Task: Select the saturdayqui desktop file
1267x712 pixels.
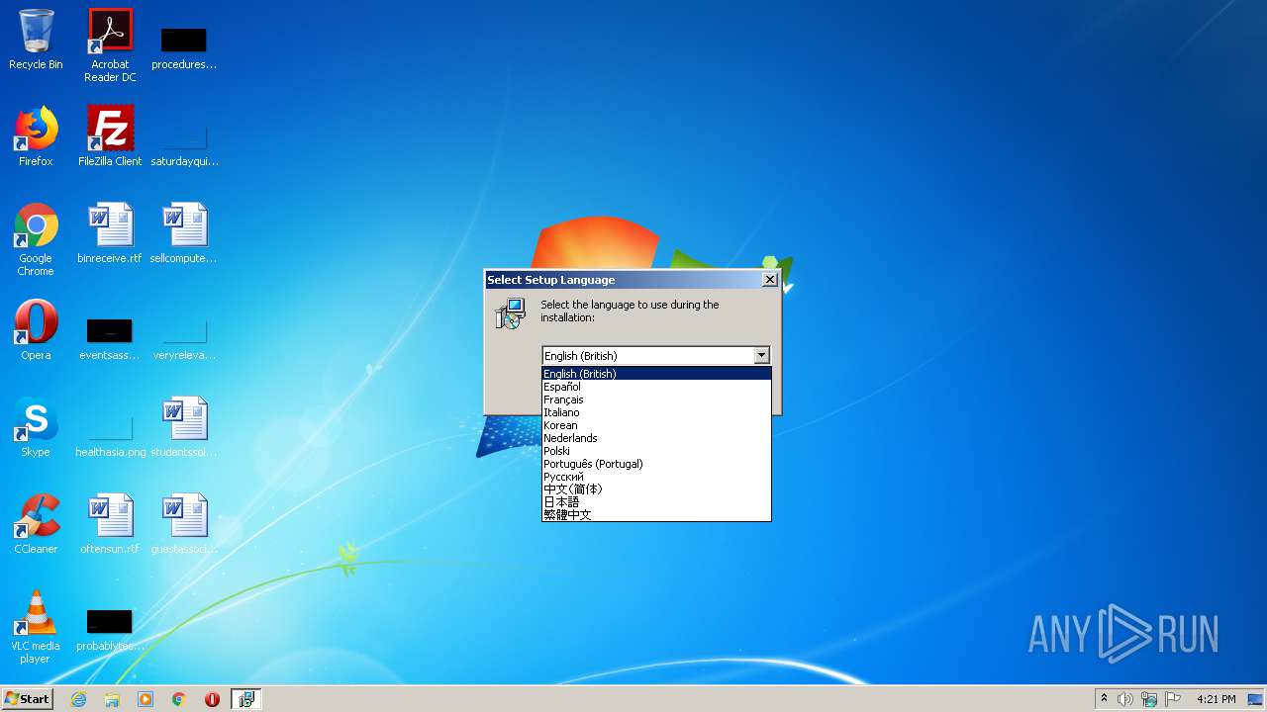Action: pos(184,142)
